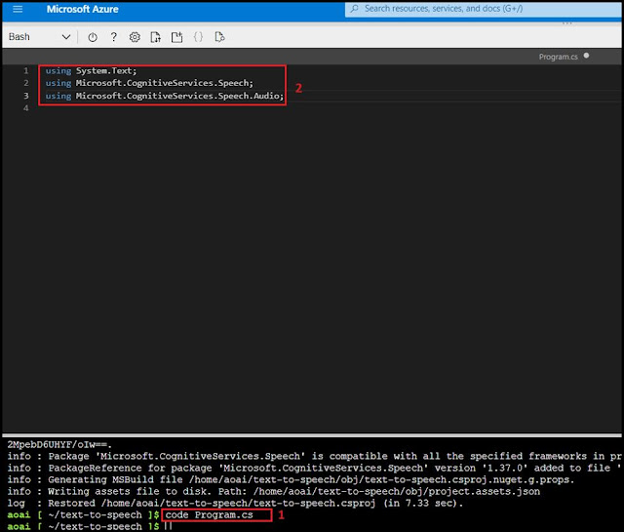Click terminal line 'Restored /home/aoai/text-to-speech/text-to-speech.csproj'
The image size is (624, 532).
point(235,503)
